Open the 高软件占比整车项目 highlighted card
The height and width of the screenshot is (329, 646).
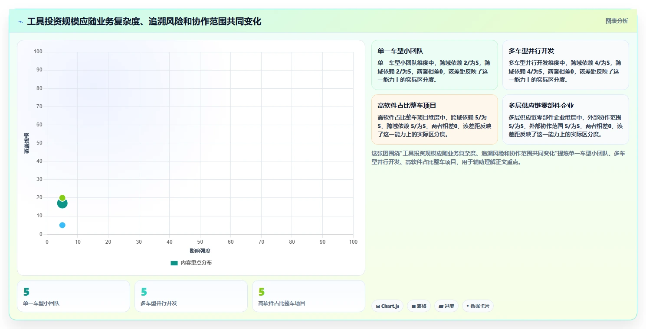click(x=434, y=119)
